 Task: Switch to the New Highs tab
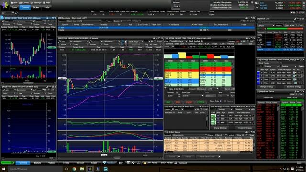pyautogui.click(x=292, y=97)
